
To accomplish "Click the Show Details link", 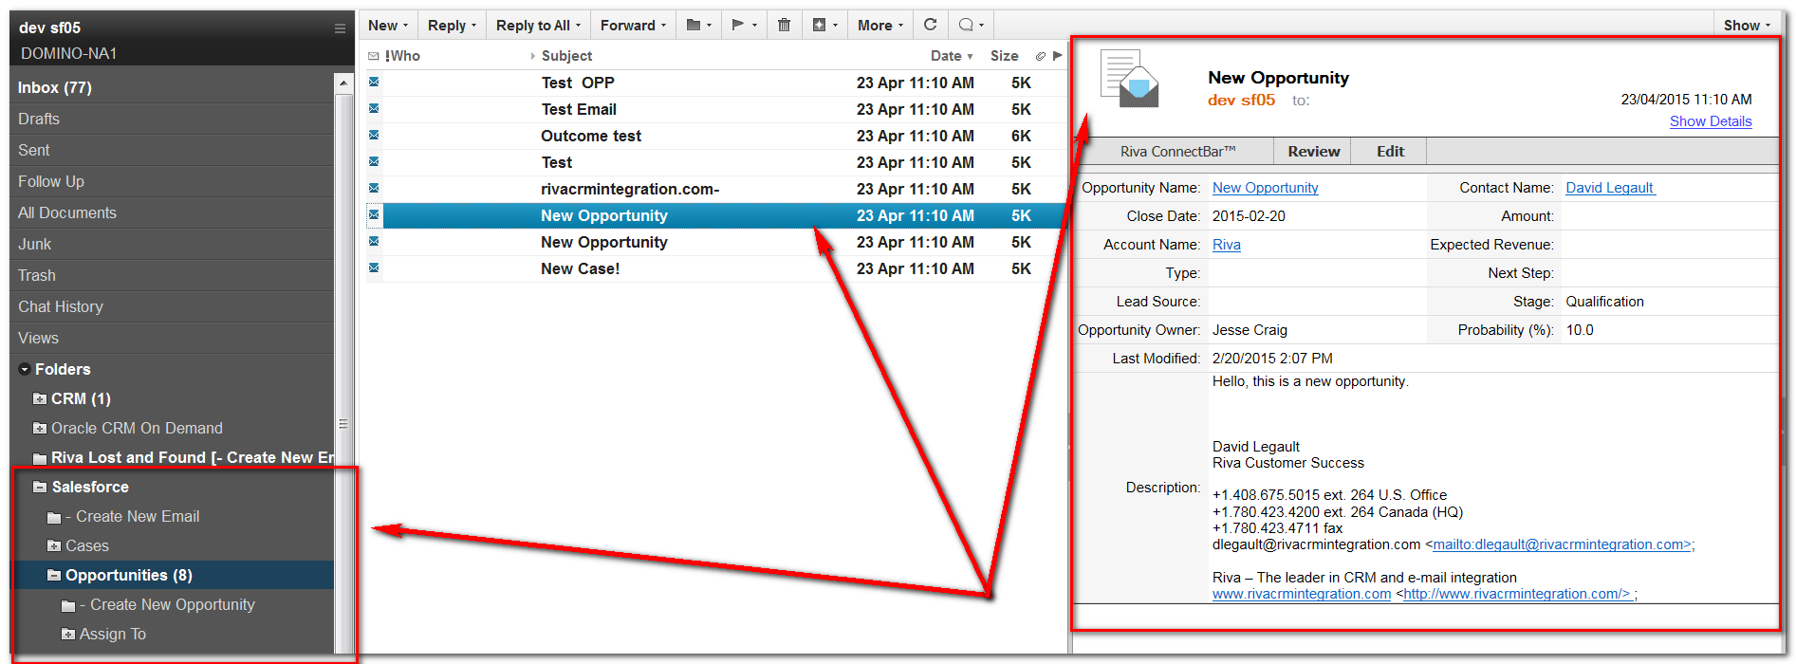I will 1711,121.
